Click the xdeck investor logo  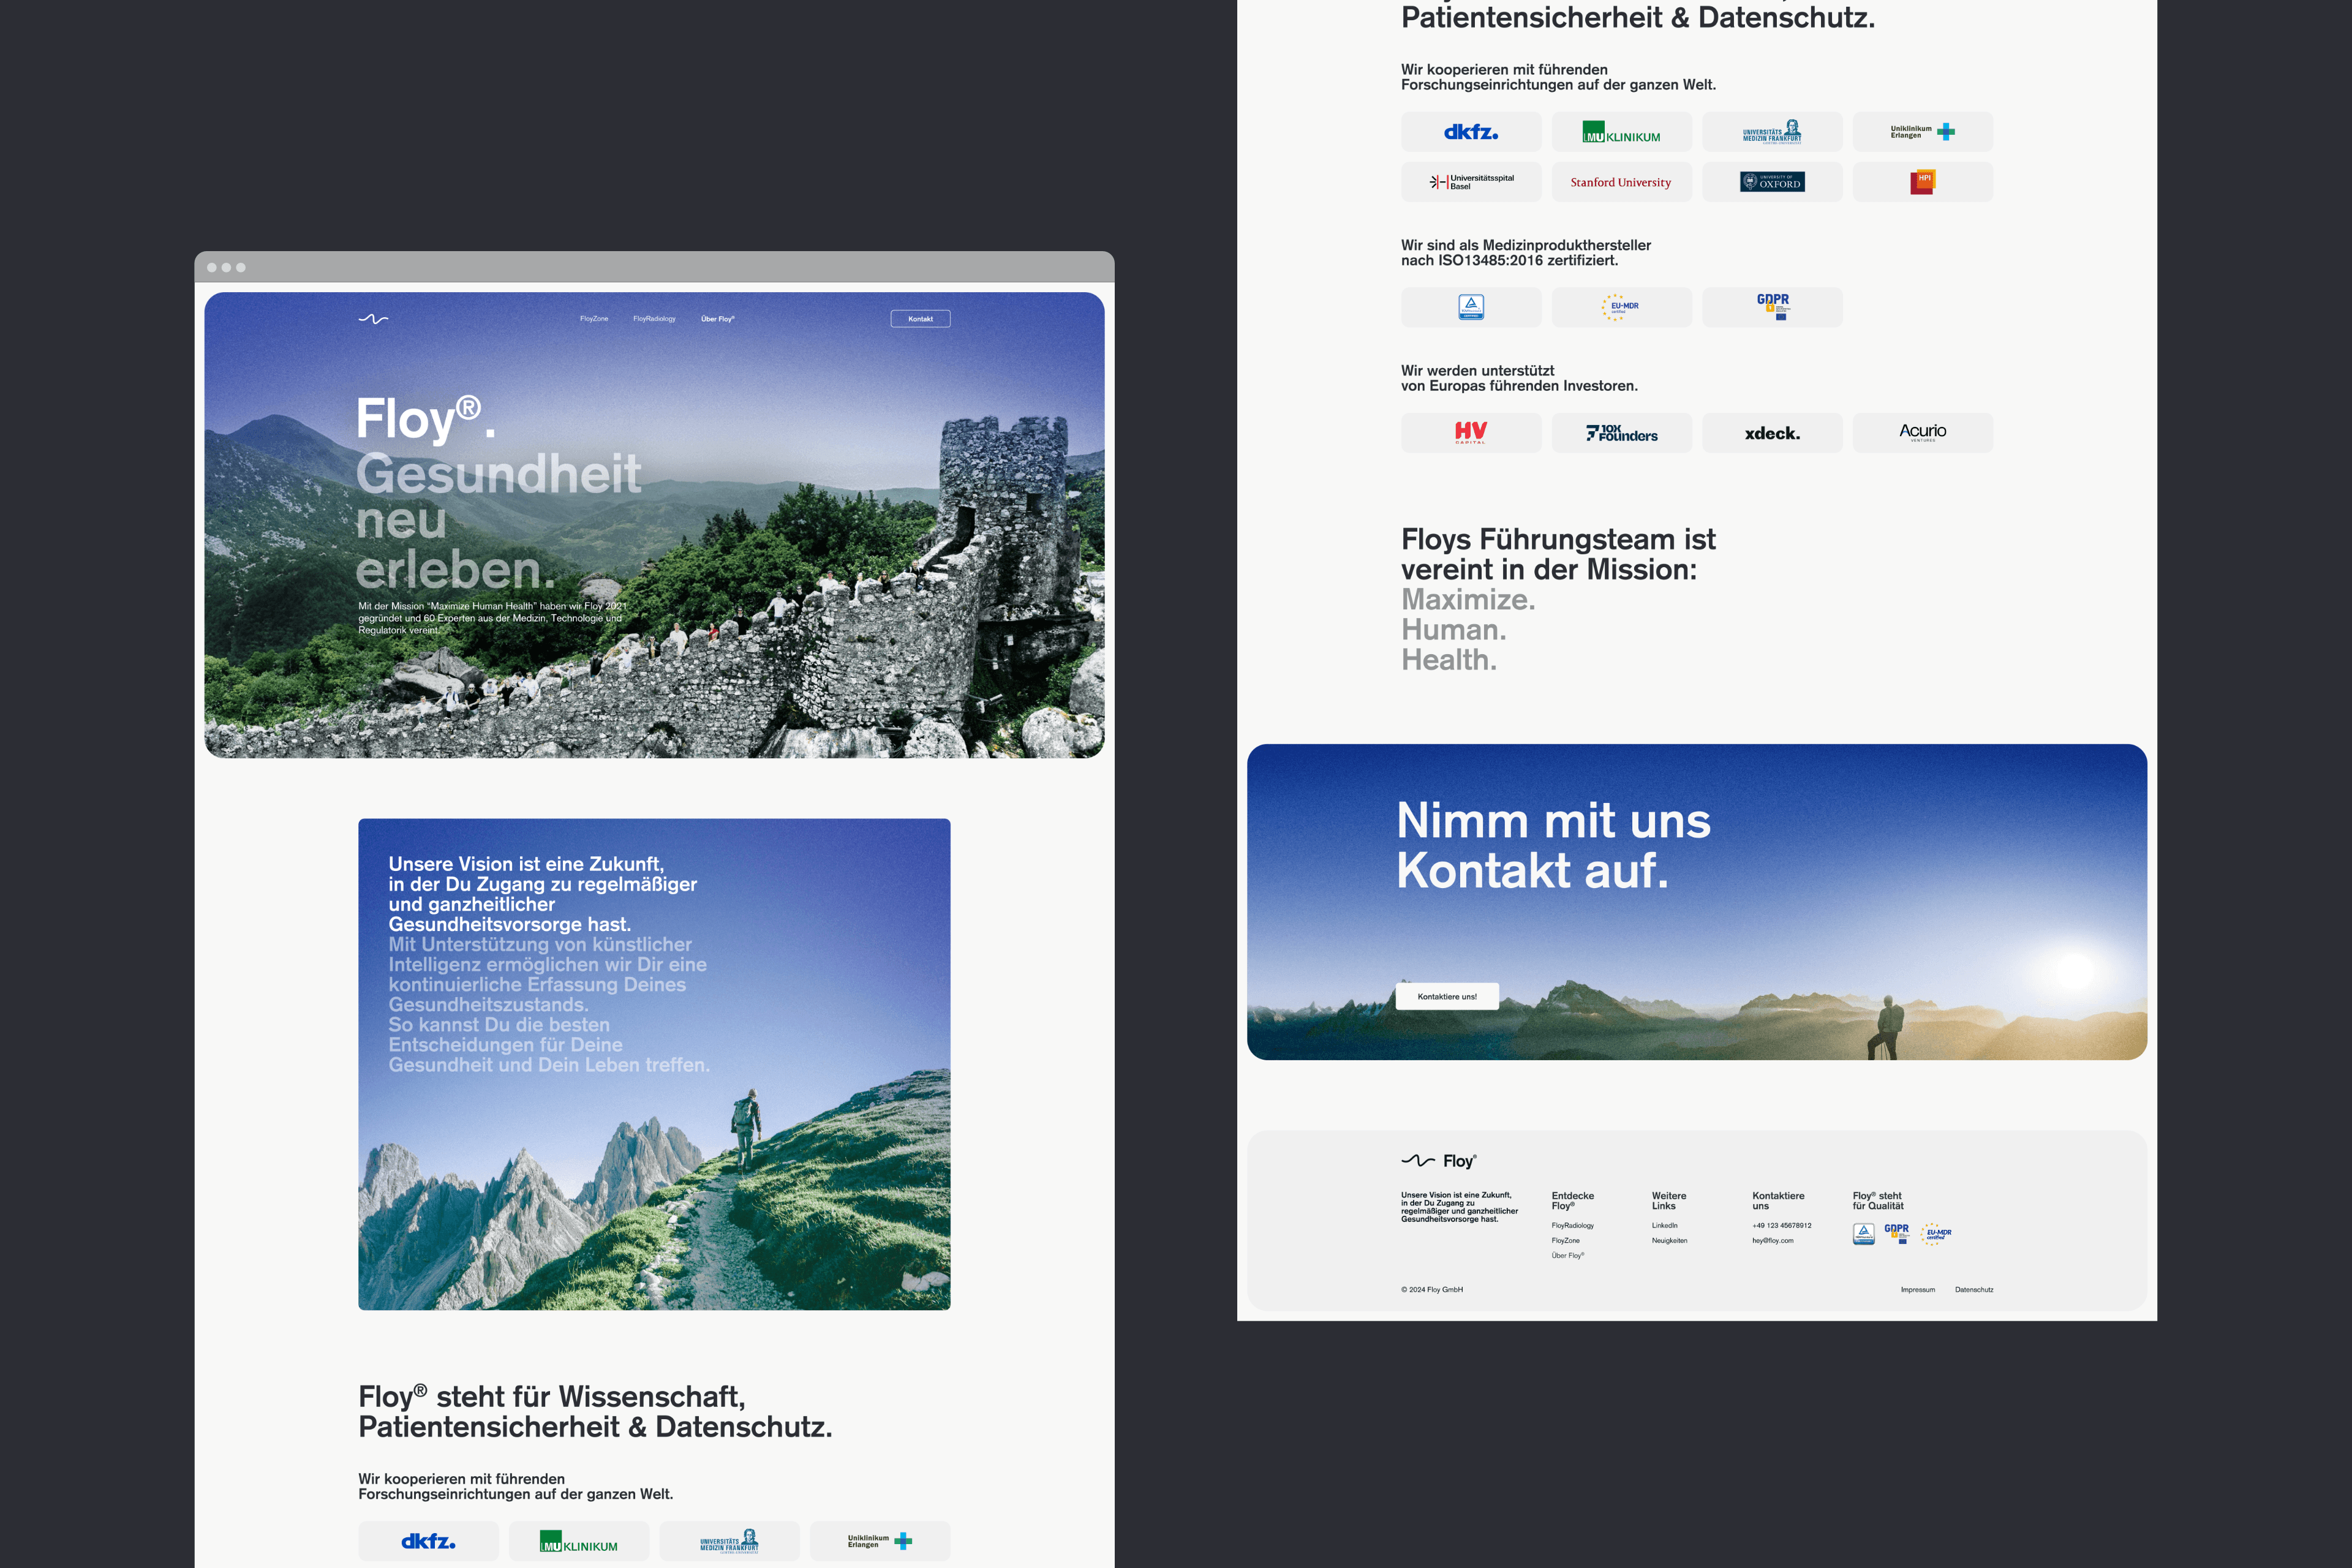[1772, 433]
